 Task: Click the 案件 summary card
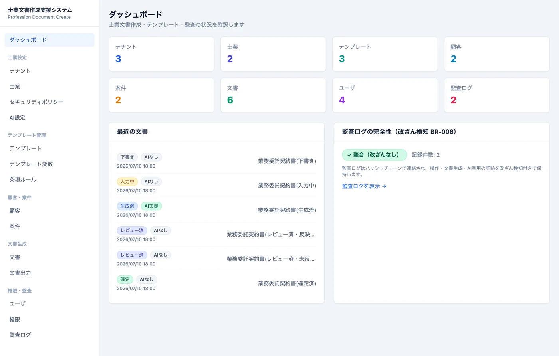pyautogui.click(x=161, y=95)
